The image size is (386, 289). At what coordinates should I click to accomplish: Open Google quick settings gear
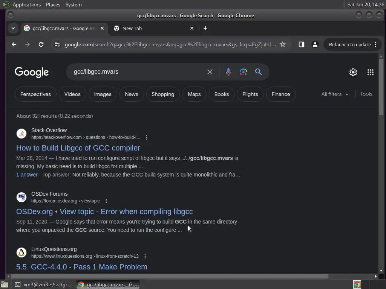tap(353, 72)
